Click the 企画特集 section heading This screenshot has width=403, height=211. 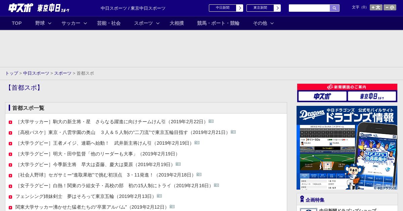(315, 200)
